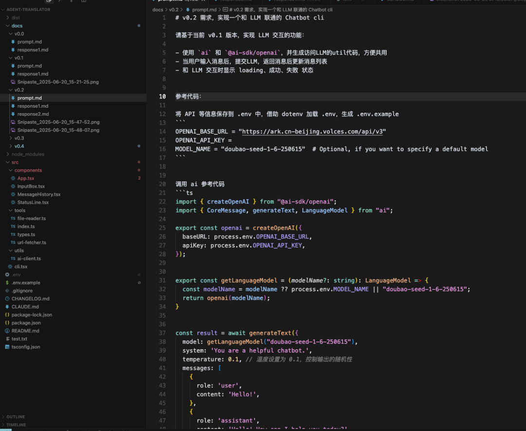This screenshot has height=431, width=526.
Task: Click the Markdown icon beside response1.md under v0.1
Action: click(13, 74)
